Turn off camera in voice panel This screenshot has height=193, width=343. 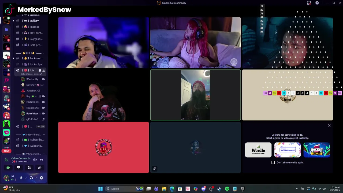tap(8, 168)
